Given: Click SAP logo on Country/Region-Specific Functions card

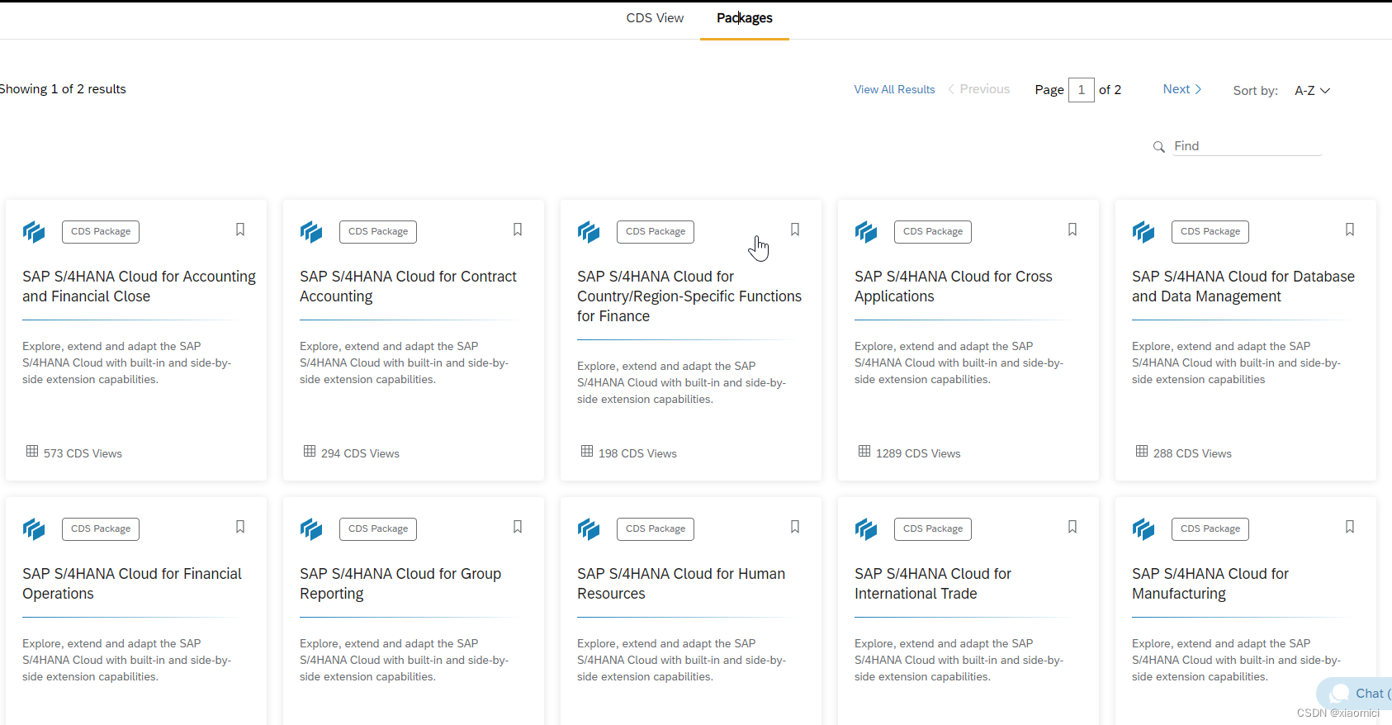Looking at the screenshot, I should coord(589,232).
